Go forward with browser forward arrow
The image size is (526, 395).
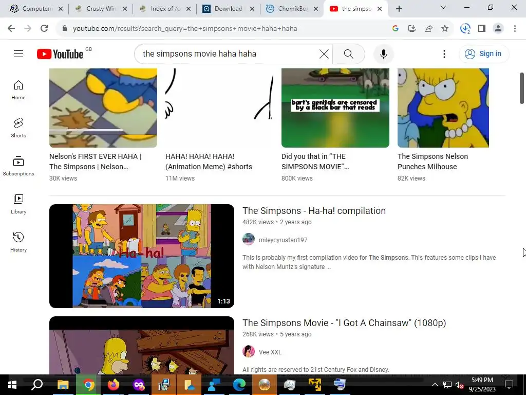28,28
